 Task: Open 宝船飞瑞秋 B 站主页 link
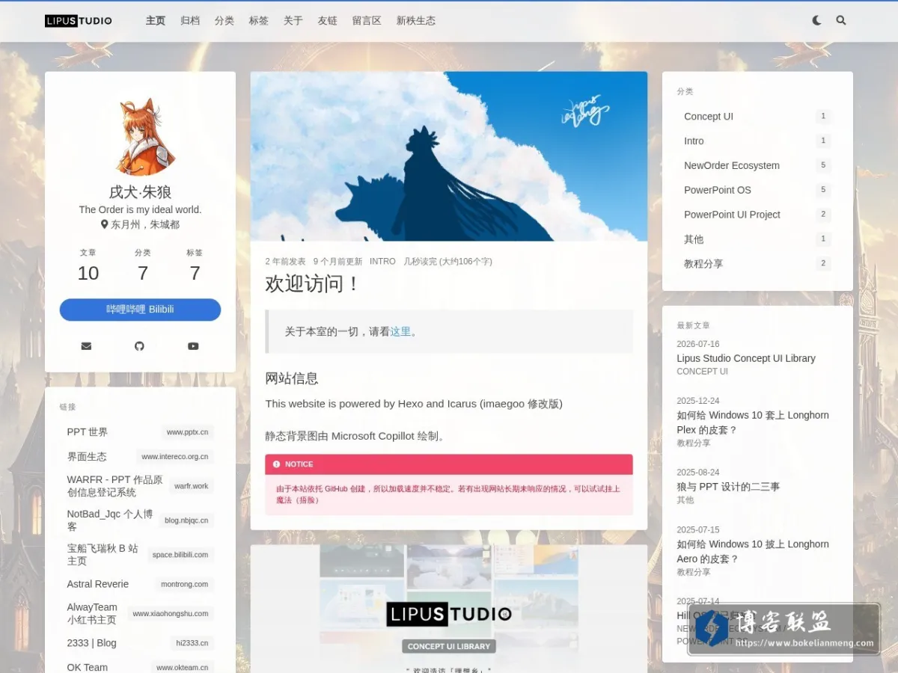pyautogui.click(x=140, y=555)
